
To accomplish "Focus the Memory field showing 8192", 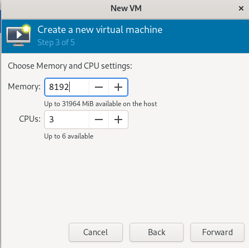I will click(x=67, y=87).
